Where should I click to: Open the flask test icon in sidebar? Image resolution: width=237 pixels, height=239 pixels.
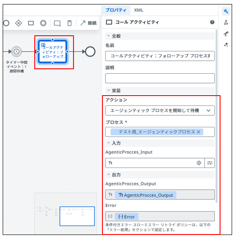tap(226, 22)
